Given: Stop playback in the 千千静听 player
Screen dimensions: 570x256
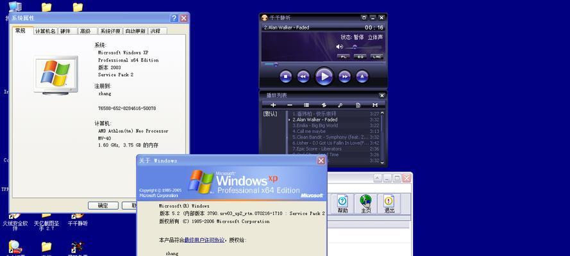Looking at the screenshot, I should pyautogui.click(x=285, y=77).
